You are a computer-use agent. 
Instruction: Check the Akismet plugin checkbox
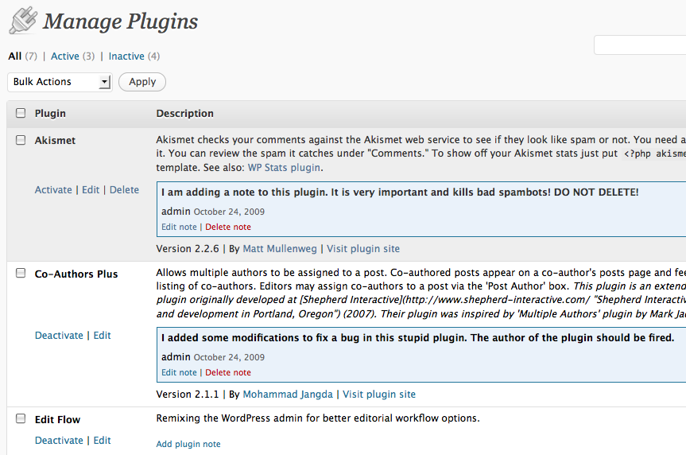[21, 140]
